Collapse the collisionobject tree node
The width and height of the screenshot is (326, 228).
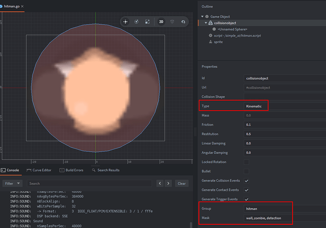[206, 23]
